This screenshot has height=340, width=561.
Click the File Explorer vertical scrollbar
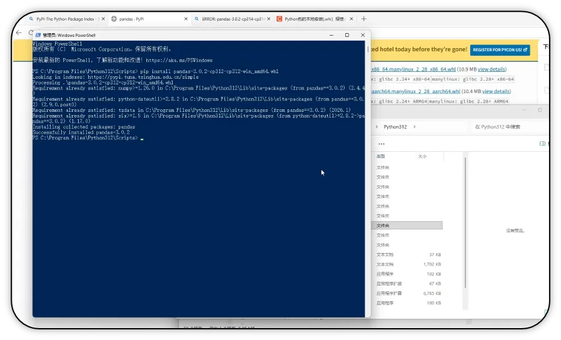click(x=465, y=222)
